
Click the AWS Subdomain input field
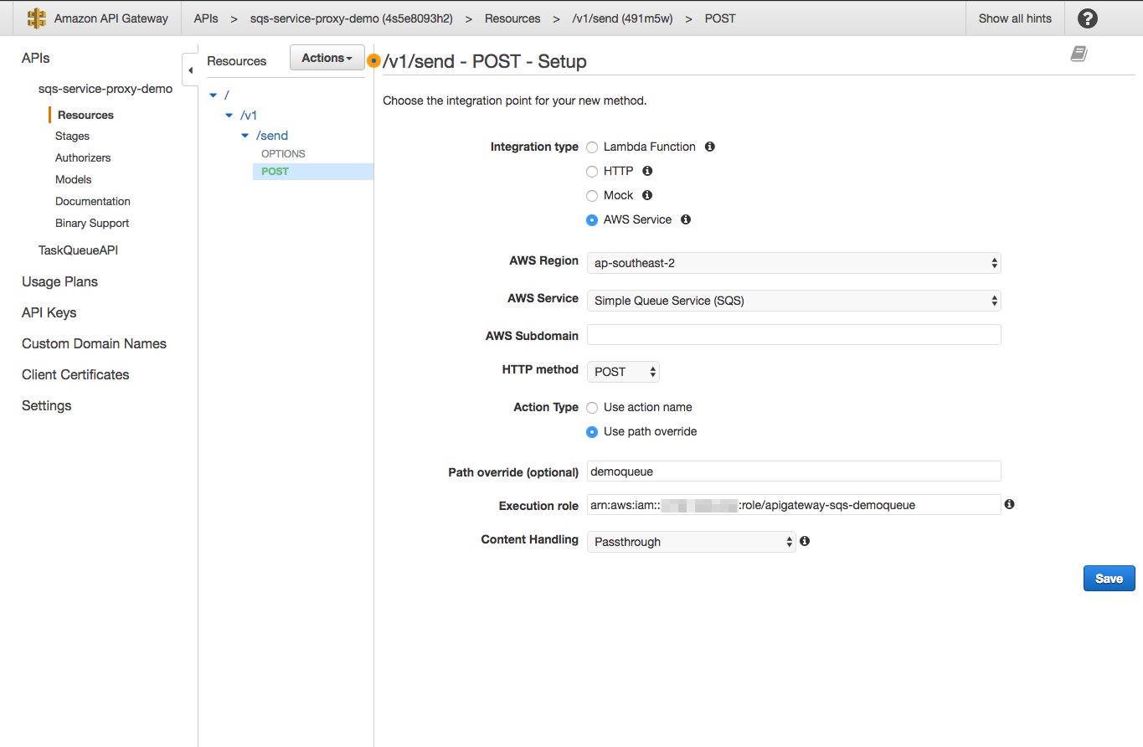[793, 335]
